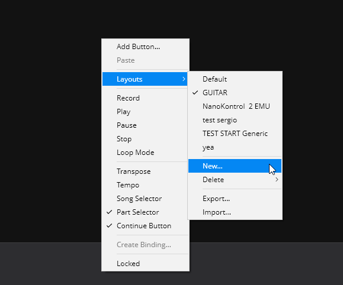Select the checked GUITAR layout
The width and height of the screenshot is (343, 285).
[x=235, y=93]
